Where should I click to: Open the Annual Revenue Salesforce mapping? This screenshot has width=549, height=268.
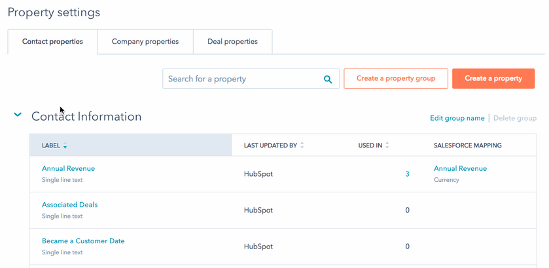point(460,168)
